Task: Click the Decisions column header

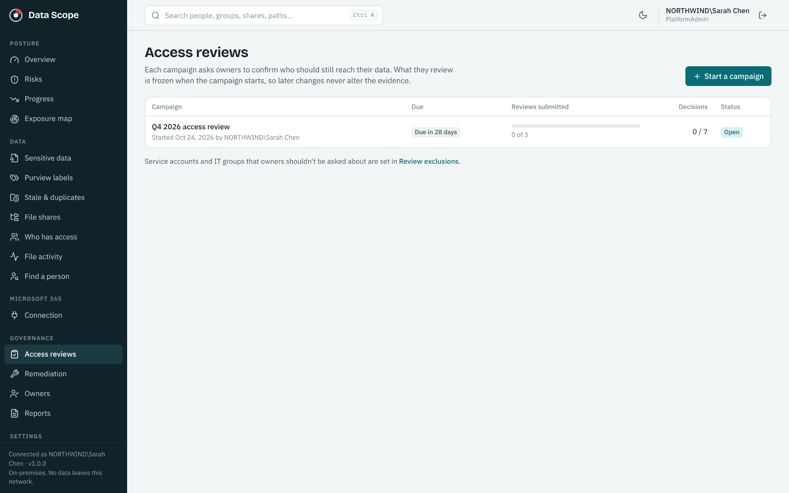Action: tap(693, 107)
